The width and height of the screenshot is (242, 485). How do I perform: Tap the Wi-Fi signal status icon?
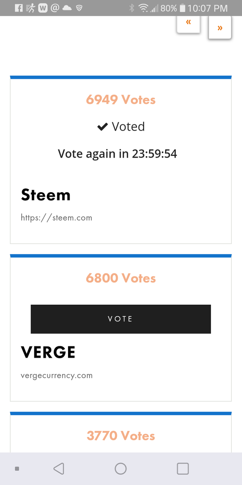pyautogui.click(x=143, y=8)
